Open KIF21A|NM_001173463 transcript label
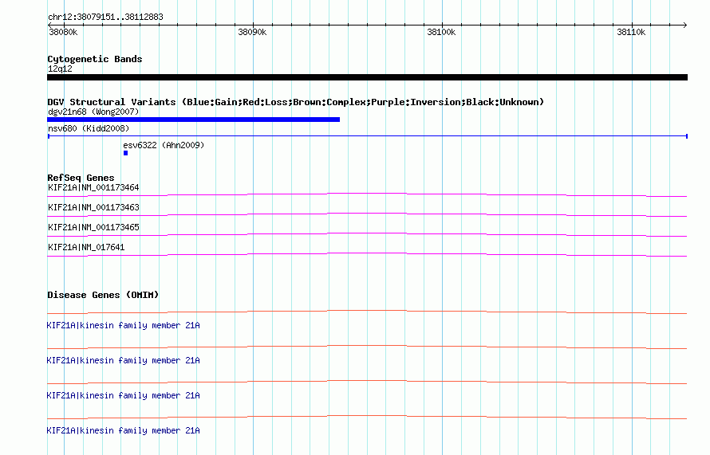The width and height of the screenshot is (710, 455). [93, 208]
